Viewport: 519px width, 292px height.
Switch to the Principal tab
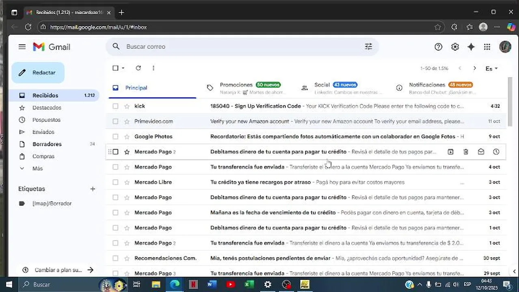pos(152,88)
